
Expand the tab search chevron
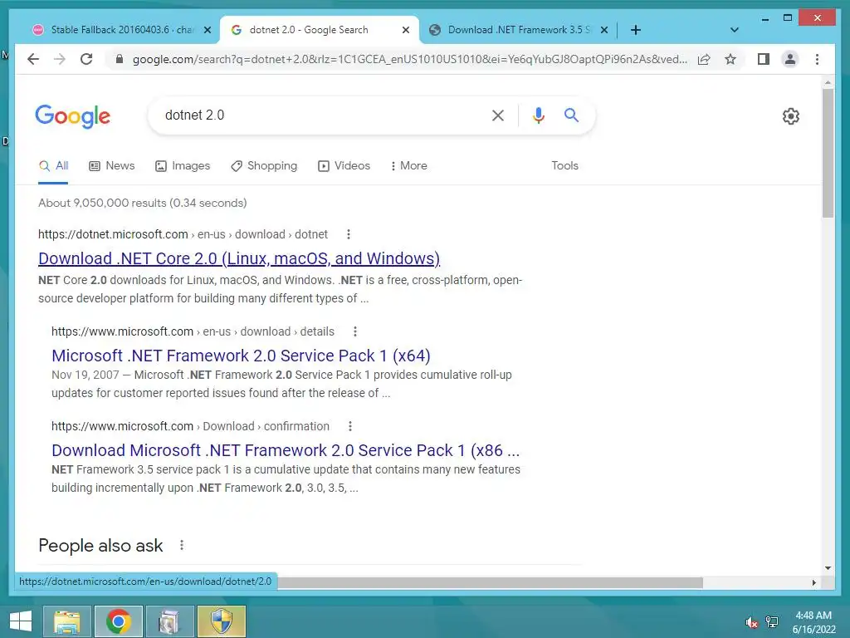[x=735, y=30]
